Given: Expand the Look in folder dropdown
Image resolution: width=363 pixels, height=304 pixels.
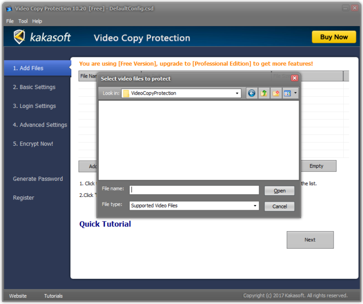Looking at the screenshot, I should [x=238, y=93].
